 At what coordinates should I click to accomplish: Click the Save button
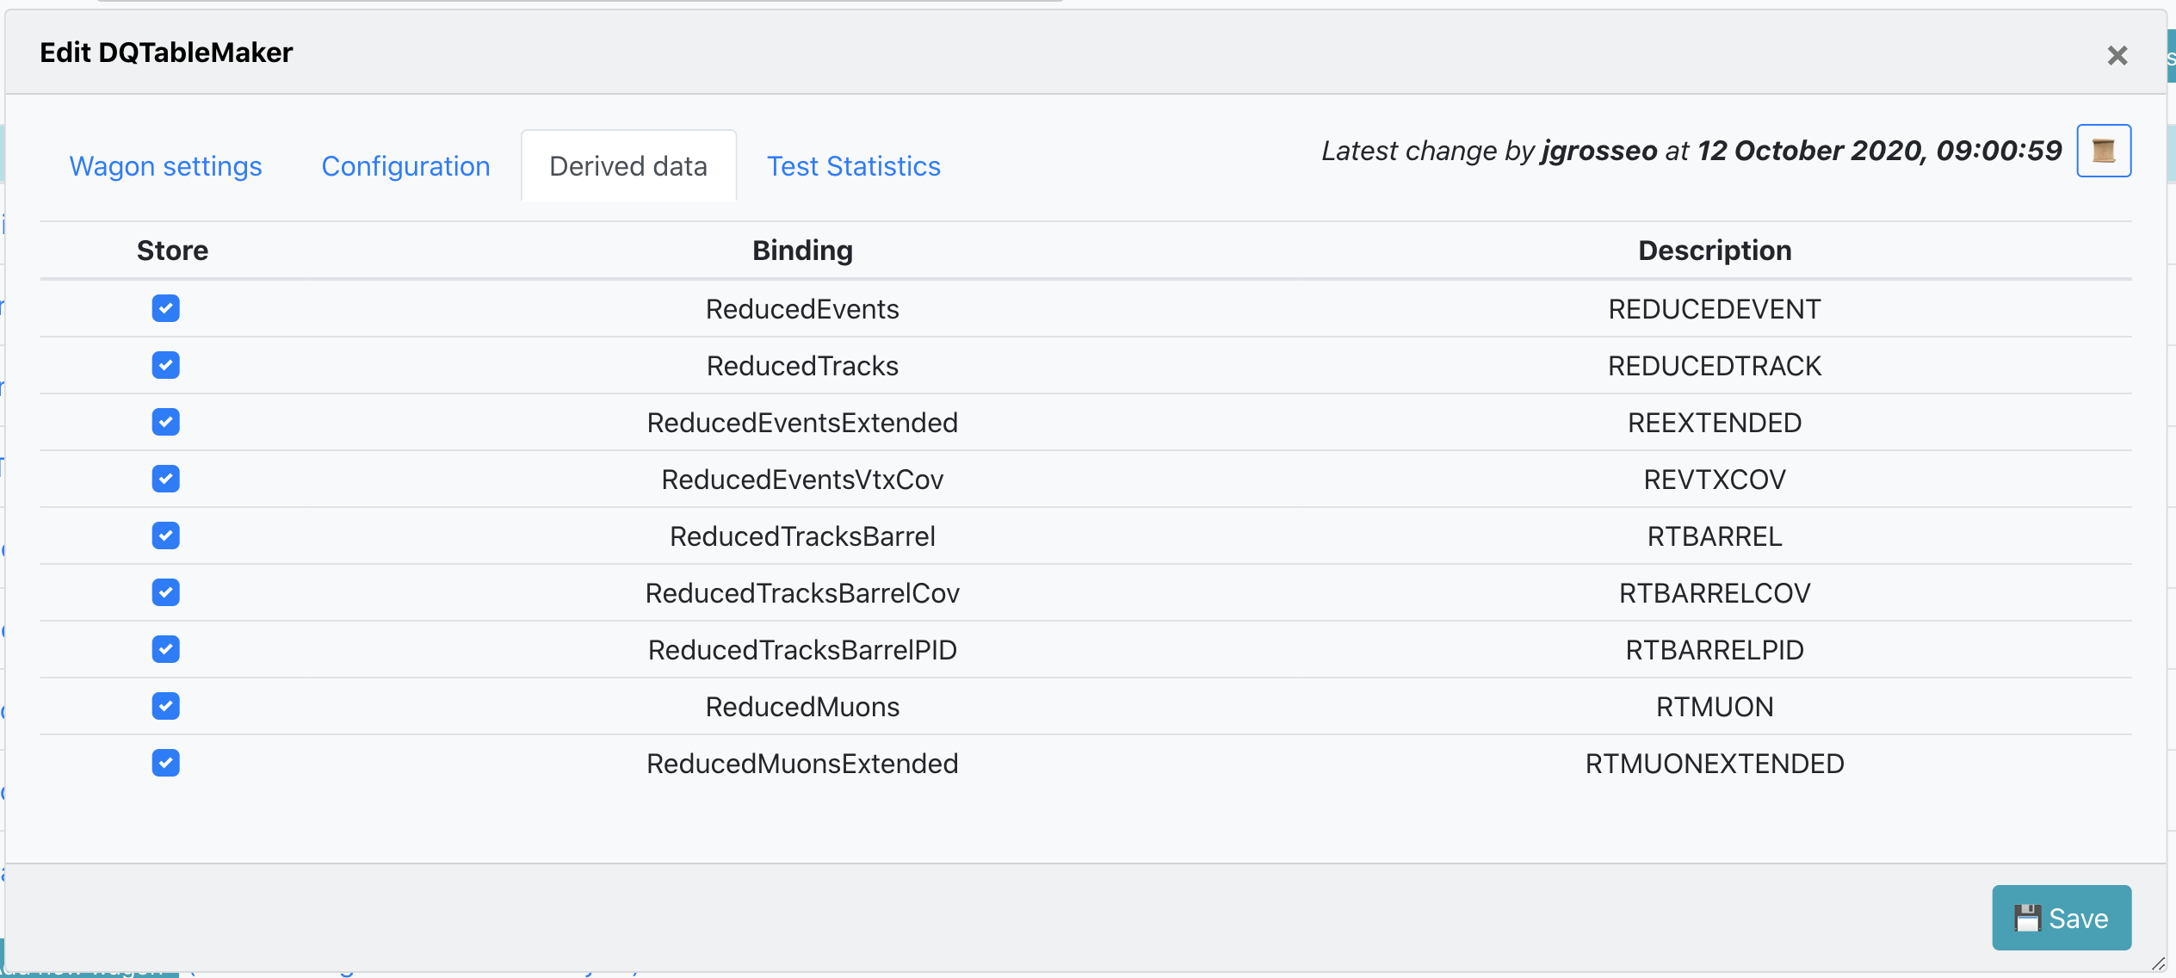point(2061,918)
